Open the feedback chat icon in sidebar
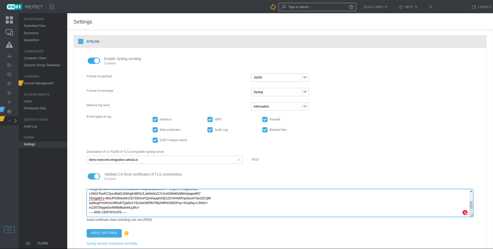 coord(9,230)
